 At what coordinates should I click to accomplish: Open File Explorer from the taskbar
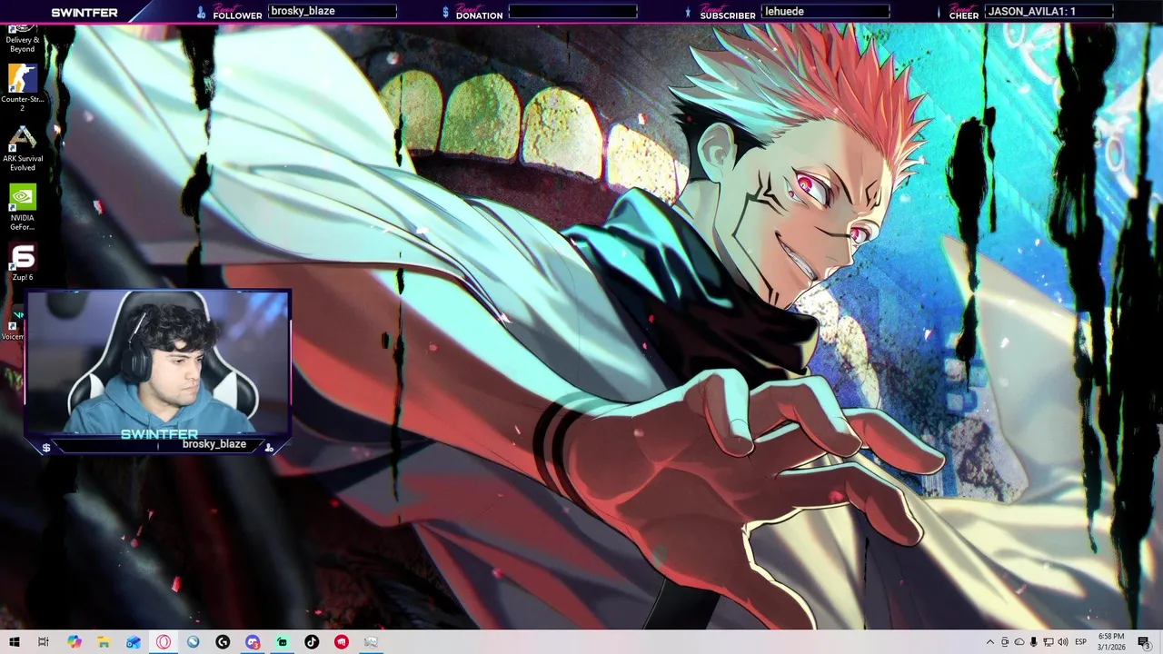tap(104, 642)
